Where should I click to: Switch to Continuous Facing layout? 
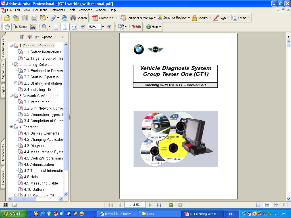pyautogui.click(x=276, y=205)
